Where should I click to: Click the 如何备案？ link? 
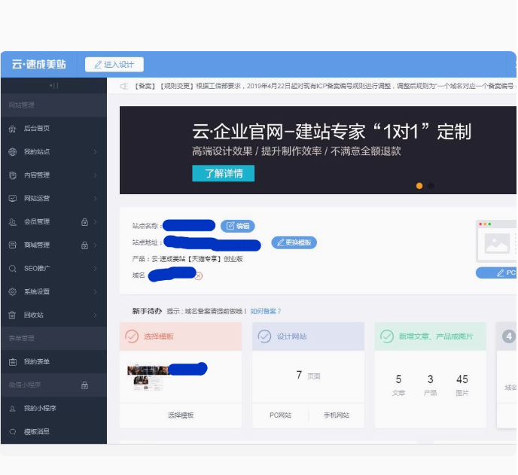[x=266, y=311]
